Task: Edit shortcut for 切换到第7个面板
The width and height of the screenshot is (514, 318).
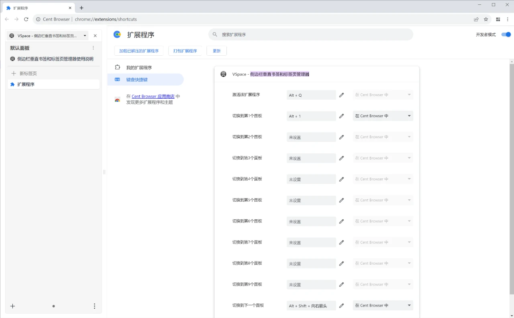Action: pyautogui.click(x=341, y=242)
